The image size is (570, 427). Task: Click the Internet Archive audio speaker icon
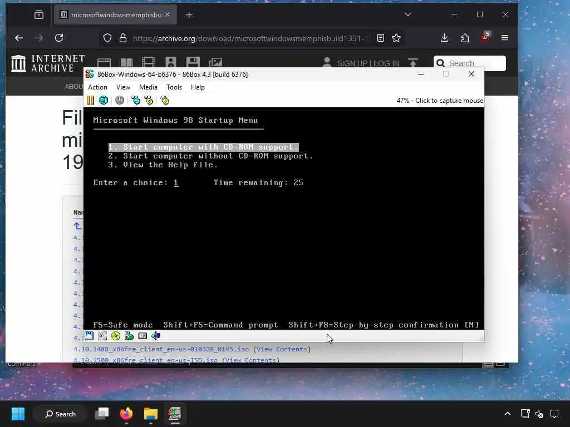[170, 62]
